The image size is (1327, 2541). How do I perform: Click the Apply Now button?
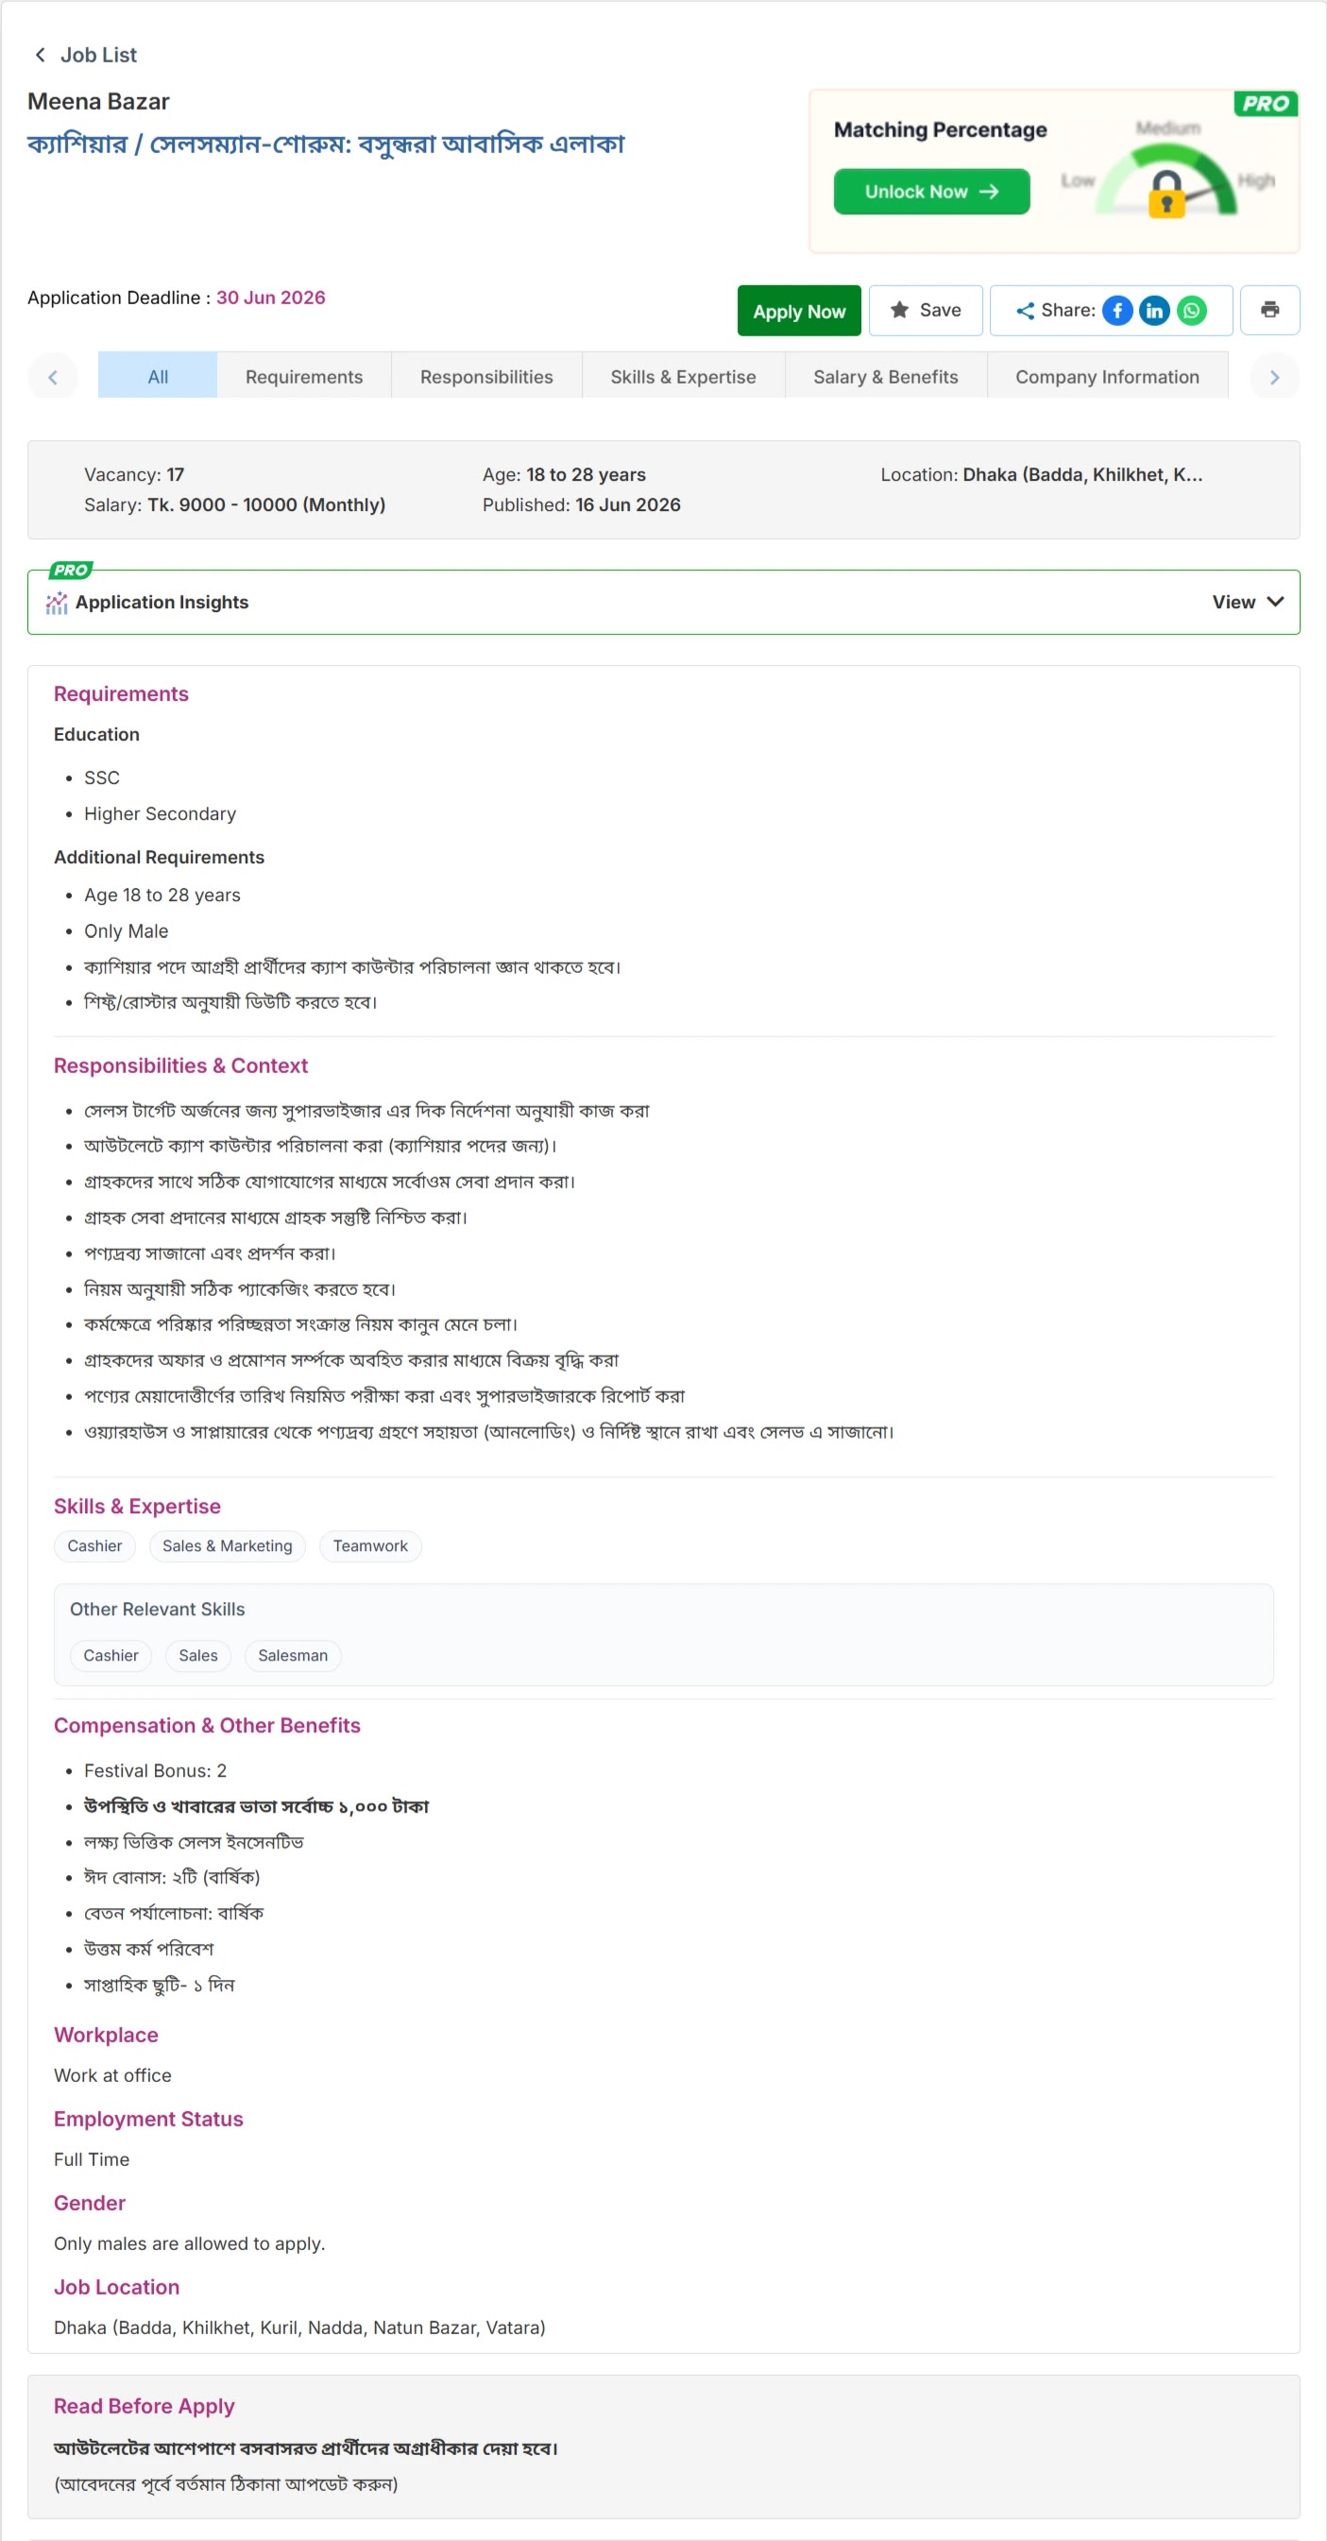click(799, 311)
